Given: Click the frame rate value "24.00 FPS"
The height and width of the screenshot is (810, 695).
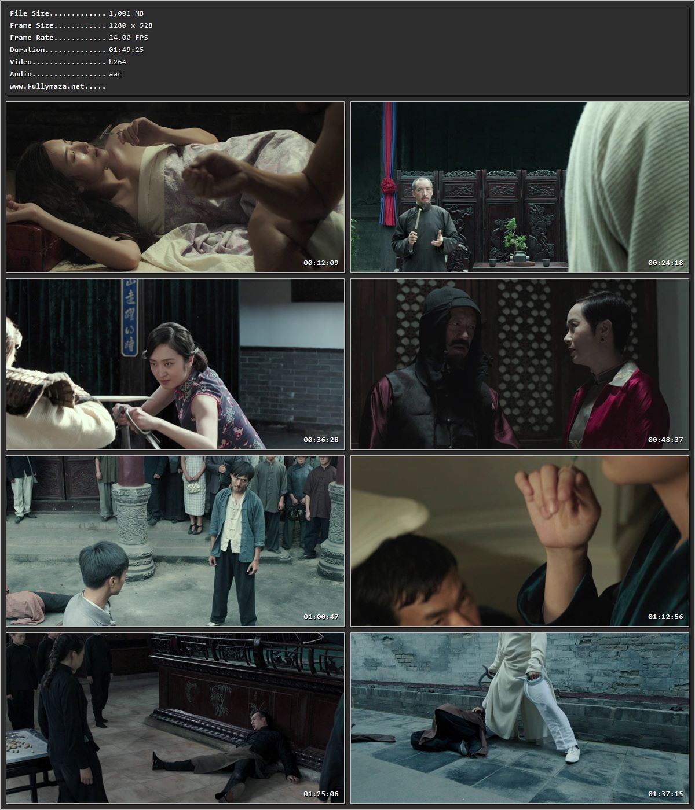Looking at the screenshot, I should (129, 38).
